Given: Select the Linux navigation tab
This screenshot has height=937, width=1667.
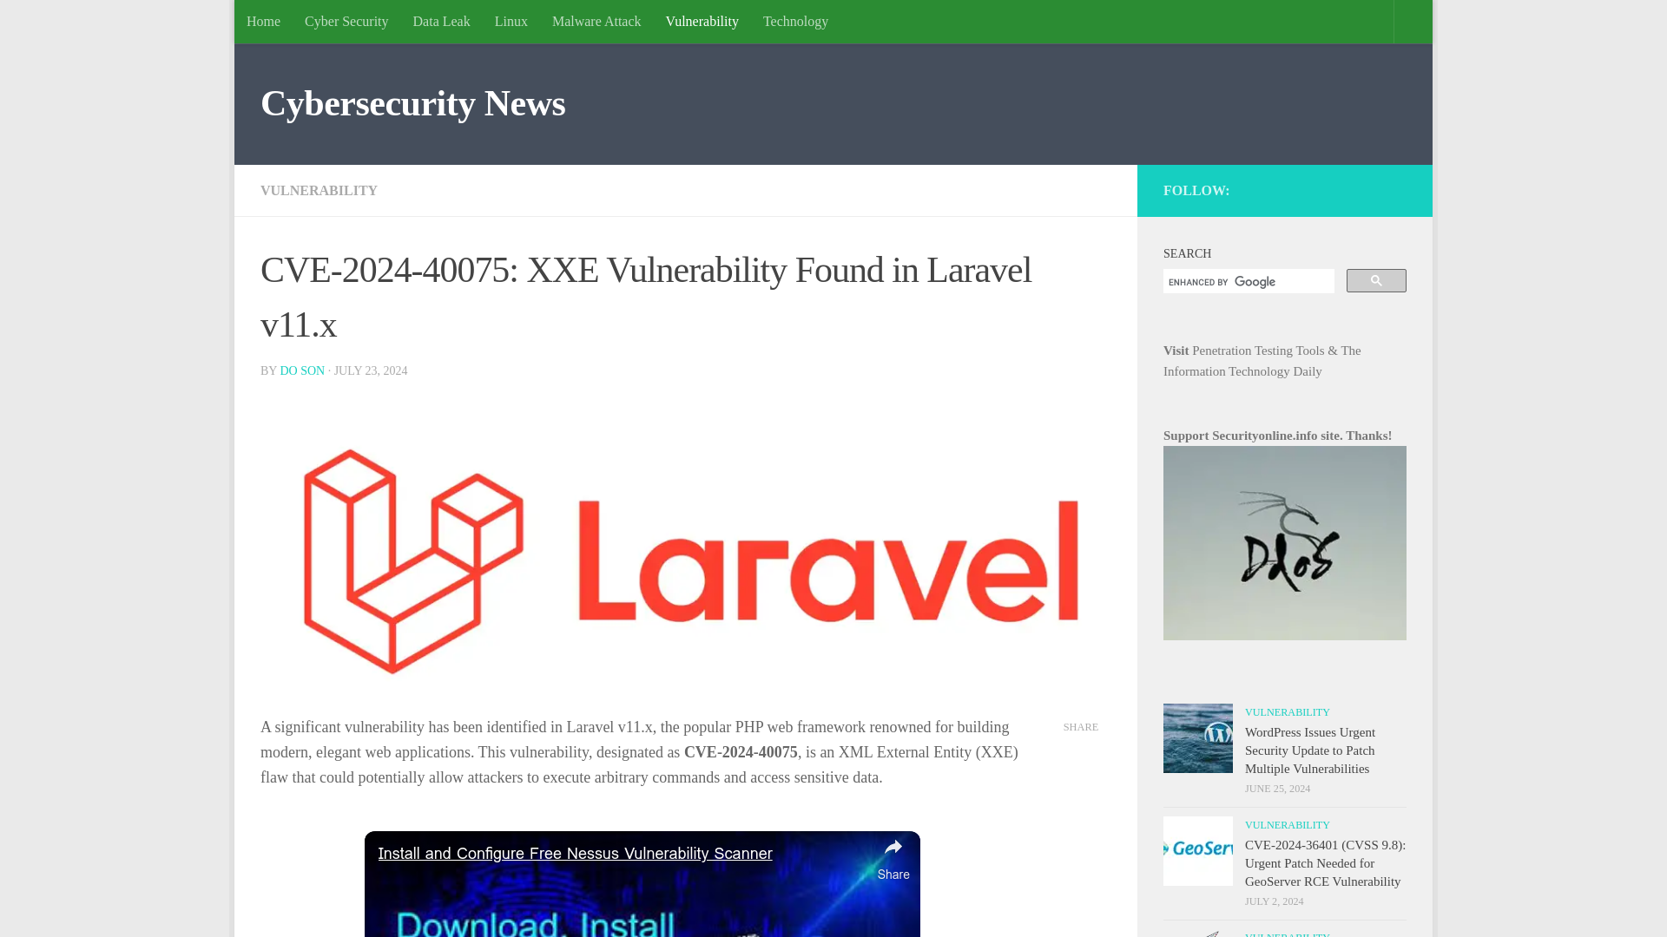Looking at the screenshot, I should (x=511, y=21).
